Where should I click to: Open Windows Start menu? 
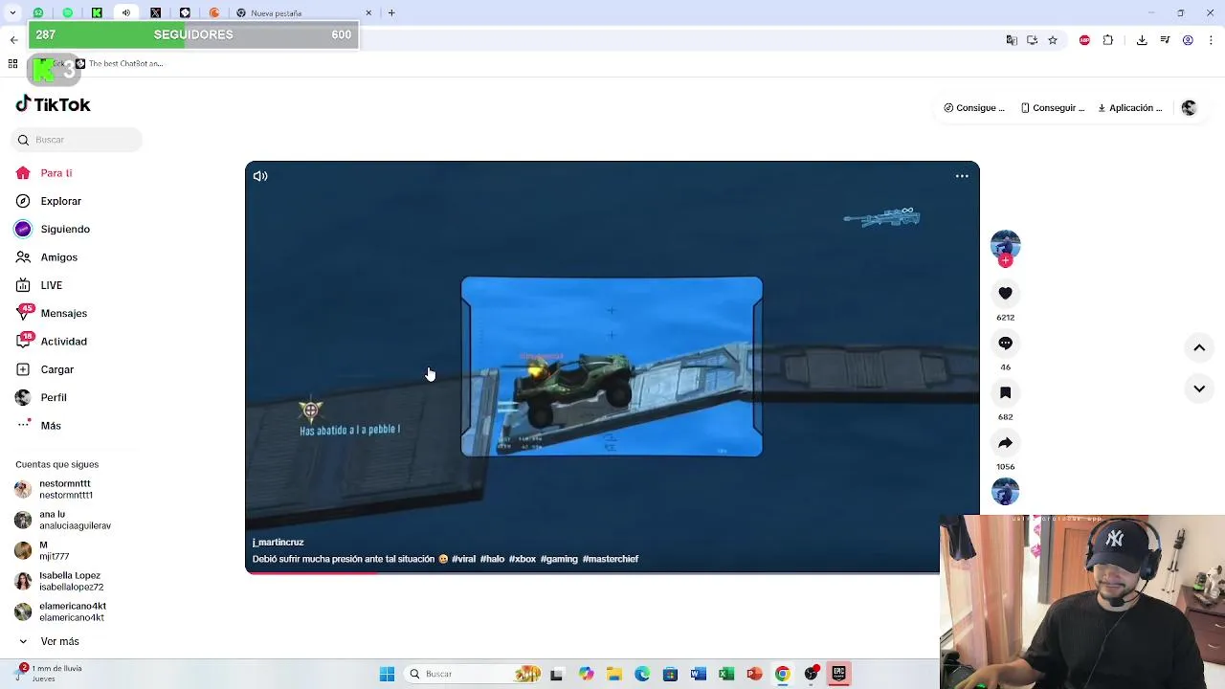[387, 674]
